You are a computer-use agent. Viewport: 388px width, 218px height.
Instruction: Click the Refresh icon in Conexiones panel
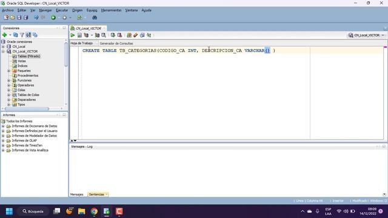16,35
